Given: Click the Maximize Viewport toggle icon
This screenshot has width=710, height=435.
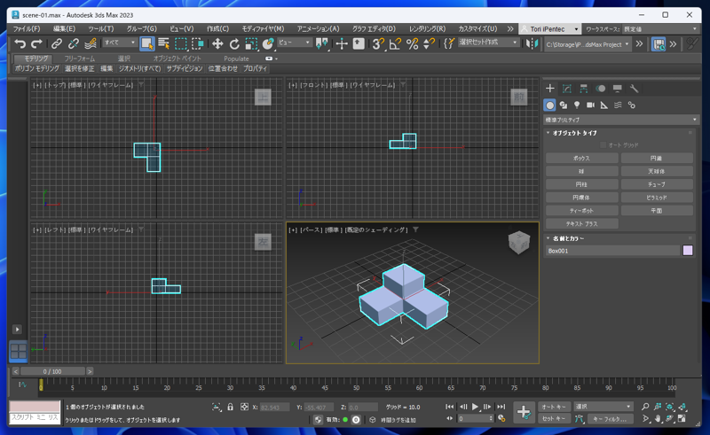Looking at the screenshot, I should click(x=682, y=419).
